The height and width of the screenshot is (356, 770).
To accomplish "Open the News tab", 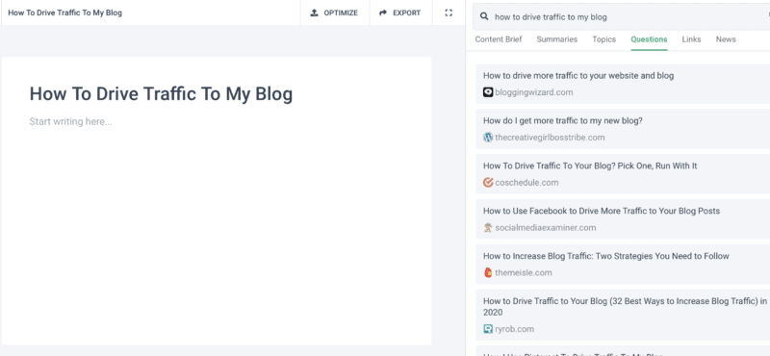I will click(726, 39).
